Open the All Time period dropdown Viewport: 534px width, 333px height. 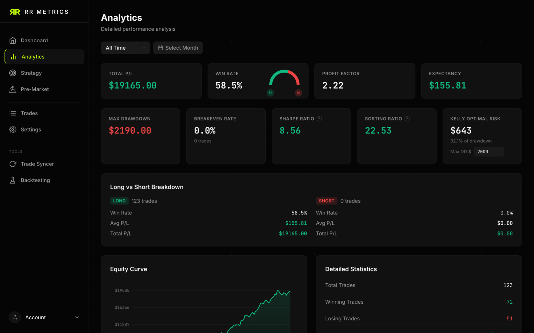[x=125, y=48]
